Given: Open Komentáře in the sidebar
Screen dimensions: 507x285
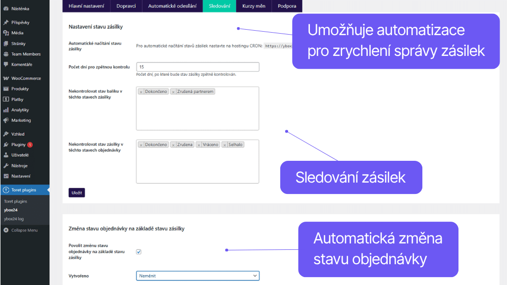Looking at the screenshot, I should click(21, 64).
